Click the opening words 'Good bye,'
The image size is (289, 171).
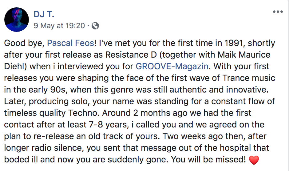(25, 43)
